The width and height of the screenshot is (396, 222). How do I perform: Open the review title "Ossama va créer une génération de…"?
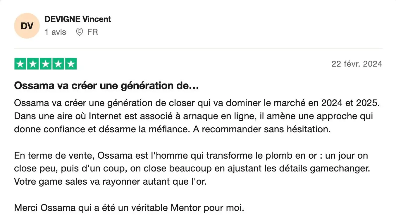click(106, 86)
